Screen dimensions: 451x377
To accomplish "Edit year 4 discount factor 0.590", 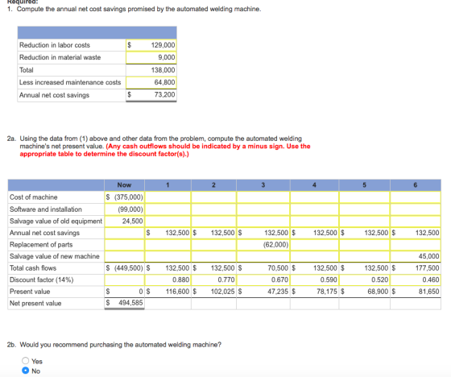I will coord(314,280).
